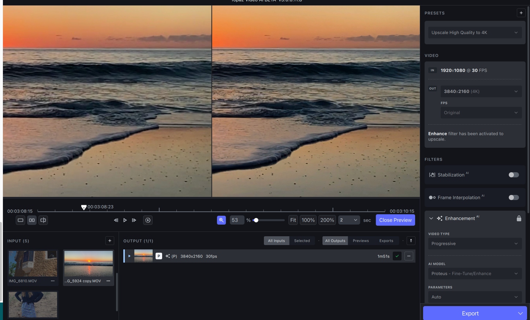The height and width of the screenshot is (320, 530).
Task: Open options menu for IMG_6810.MOV
Action: 53,281
